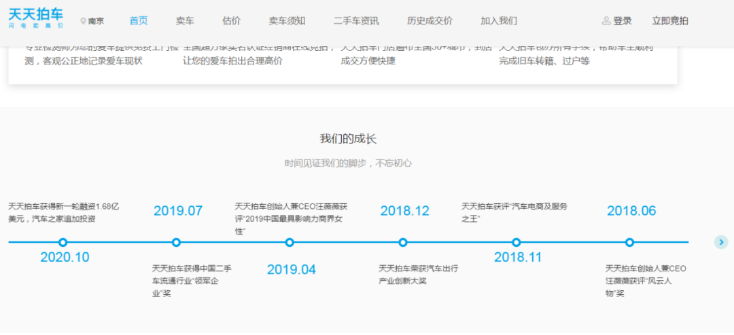Click the 2019.04 date label
This screenshot has height=335, width=734.
point(291,270)
